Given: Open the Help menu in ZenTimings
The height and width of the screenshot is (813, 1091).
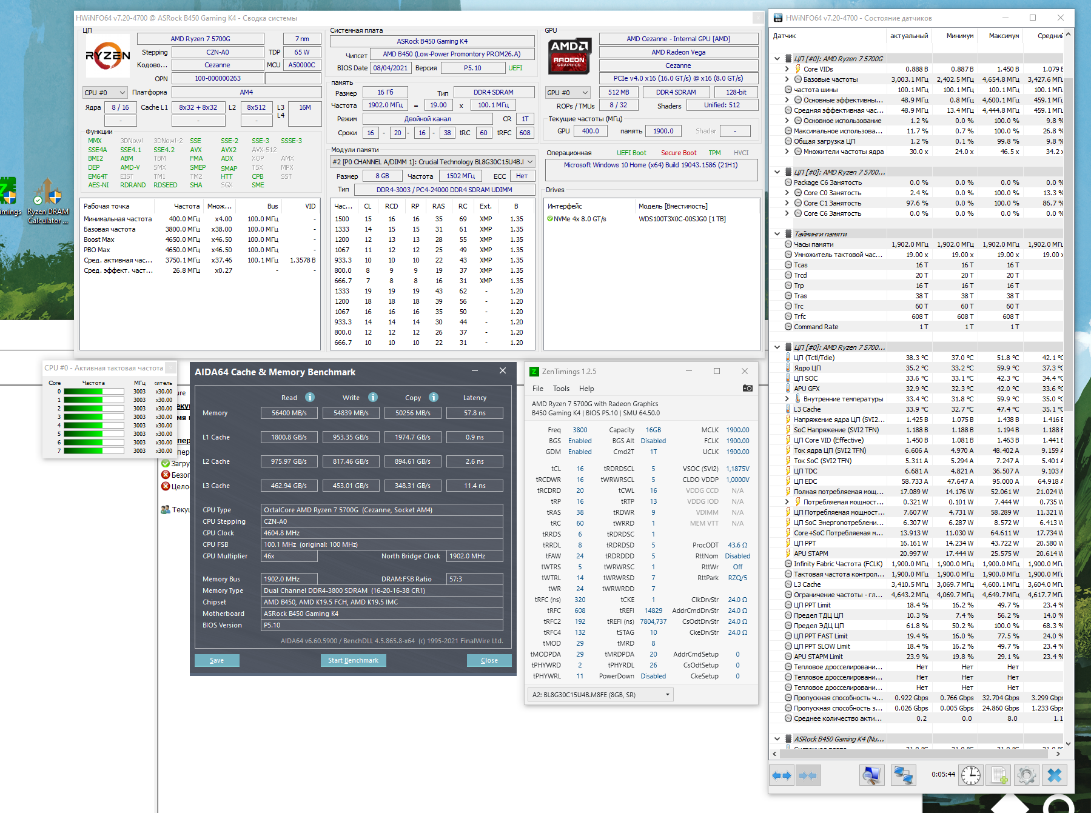Looking at the screenshot, I should (586, 389).
